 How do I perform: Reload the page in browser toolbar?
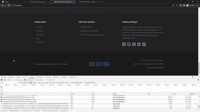(x=9, y=6)
